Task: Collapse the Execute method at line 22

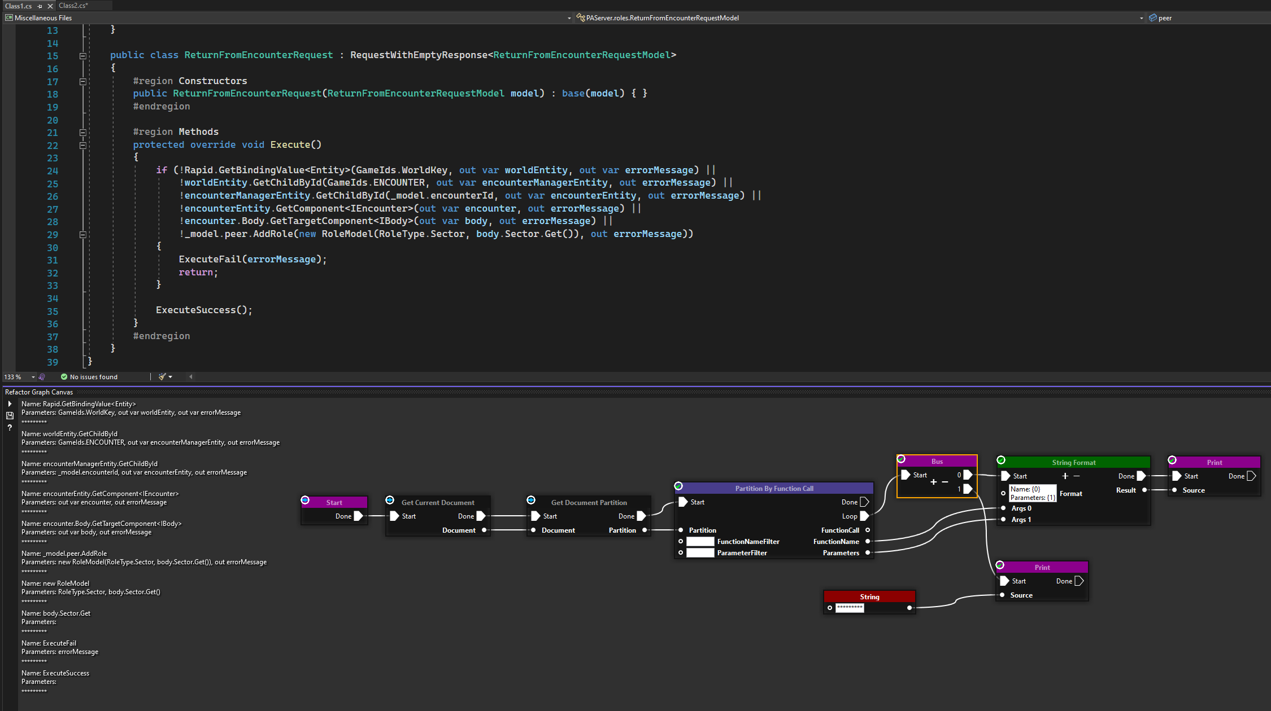Action: [82, 146]
